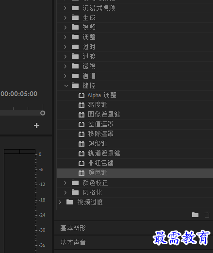
Task: Click the -12 dB meter label
Action: coord(42,185)
